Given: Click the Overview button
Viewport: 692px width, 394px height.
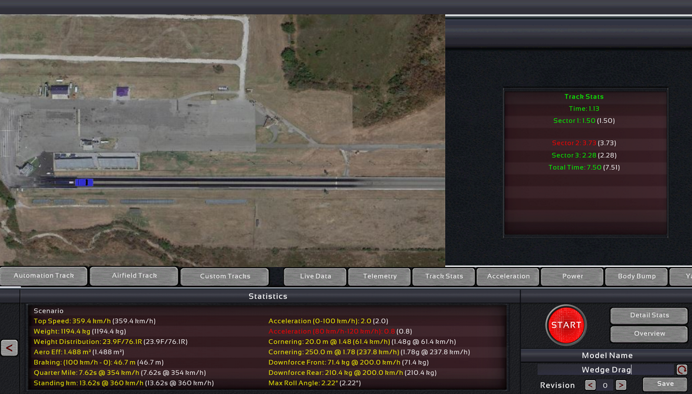Looking at the screenshot, I should coord(649,333).
